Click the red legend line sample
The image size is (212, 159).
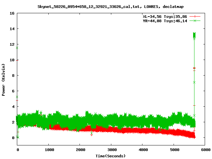point(195,17)
